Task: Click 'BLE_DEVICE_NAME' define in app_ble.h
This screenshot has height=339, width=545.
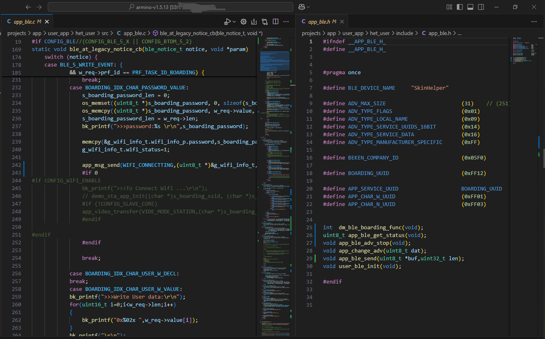Action: point(371,88)
